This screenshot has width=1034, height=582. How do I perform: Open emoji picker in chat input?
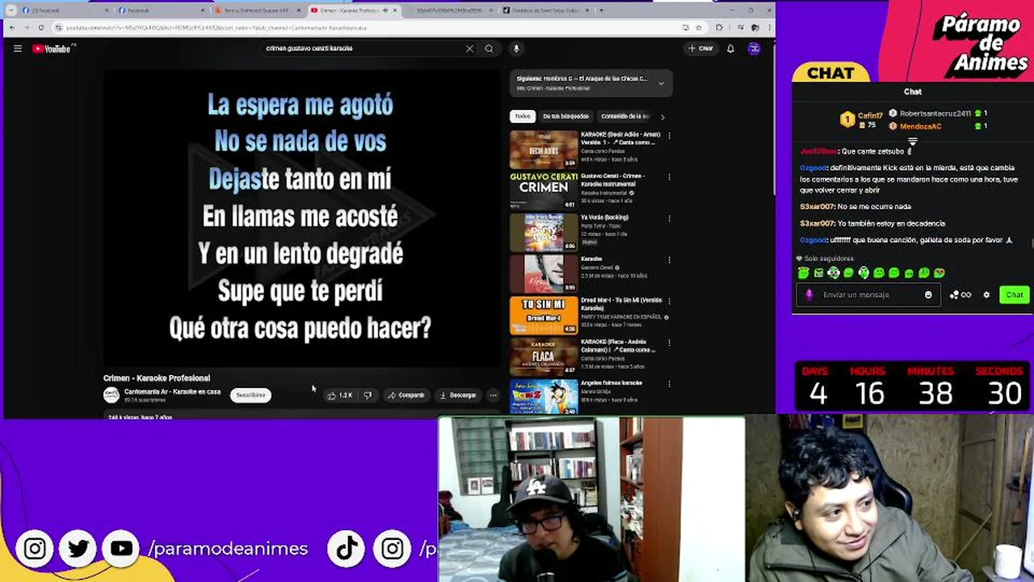[x=928, y=295]
